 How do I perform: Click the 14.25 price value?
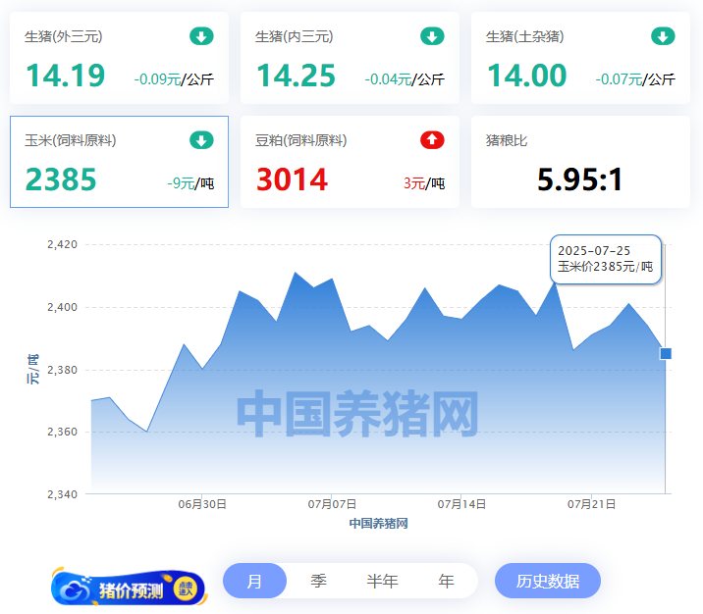pos(296,76)
